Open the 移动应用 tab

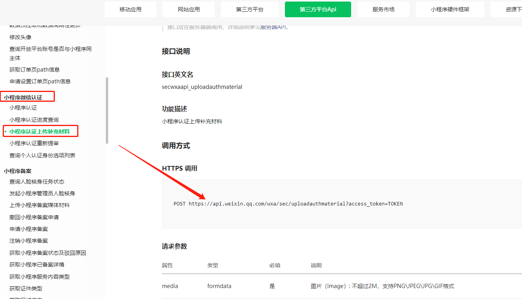pyautogui.click(x=130, y=9)
